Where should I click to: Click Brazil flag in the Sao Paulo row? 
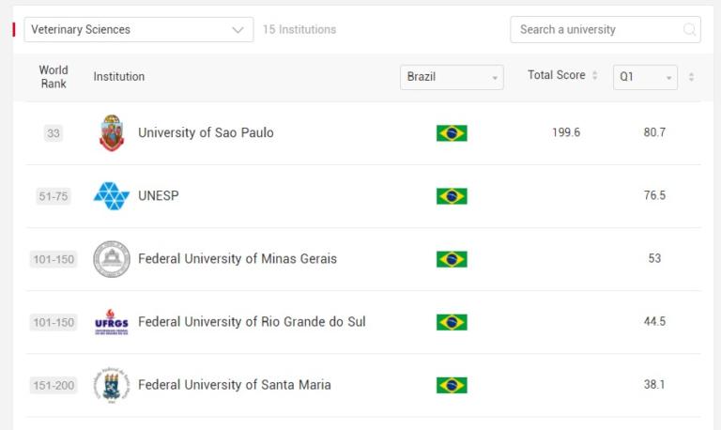pyautogui.click(x=452, y=133)
